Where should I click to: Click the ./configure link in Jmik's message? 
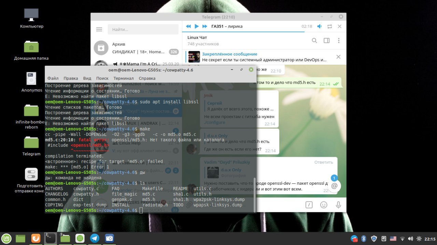click(214, 122)
